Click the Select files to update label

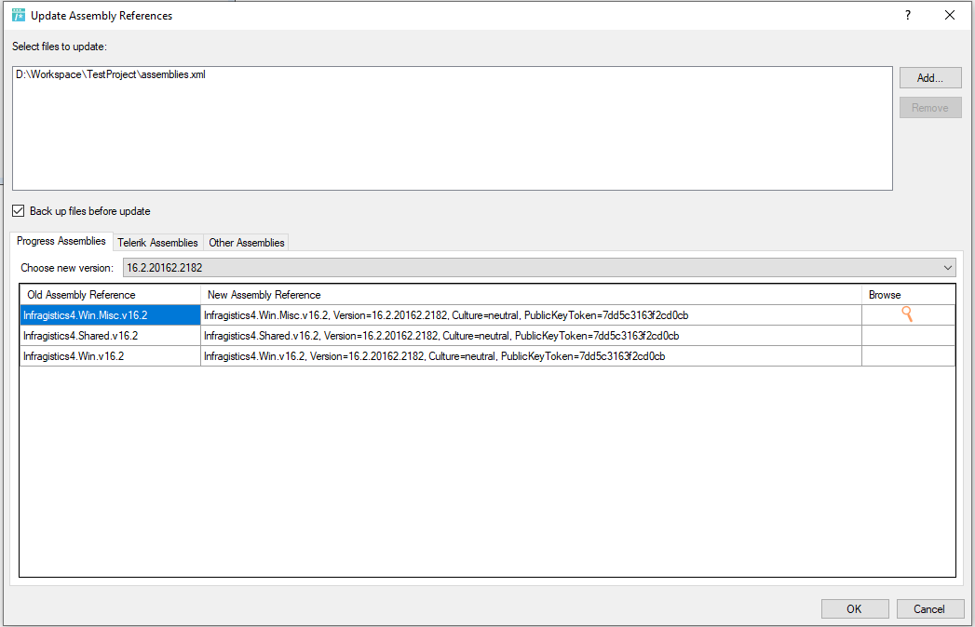[x=60, y=47]
